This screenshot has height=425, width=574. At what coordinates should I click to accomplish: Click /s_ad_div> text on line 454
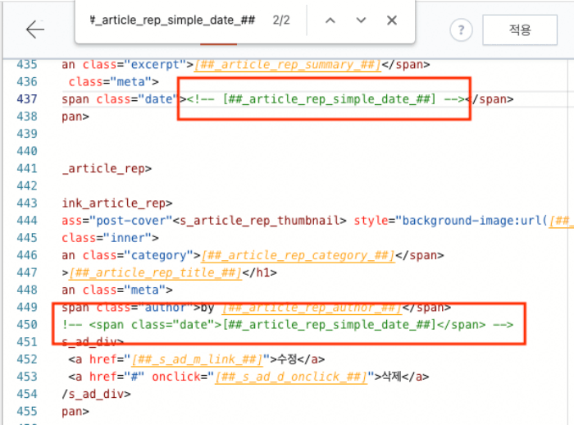pos(96,394)
